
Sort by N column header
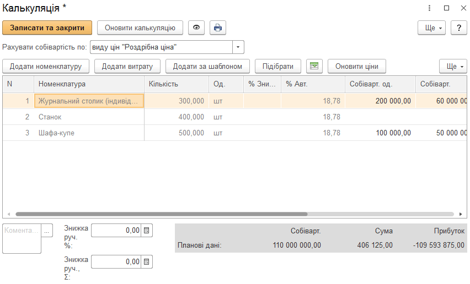[x=18, y=84]
